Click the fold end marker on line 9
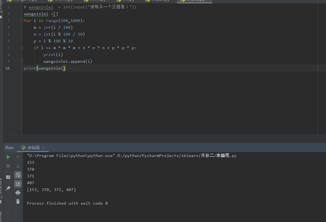 pyautogui.click(x=22, y=62)
